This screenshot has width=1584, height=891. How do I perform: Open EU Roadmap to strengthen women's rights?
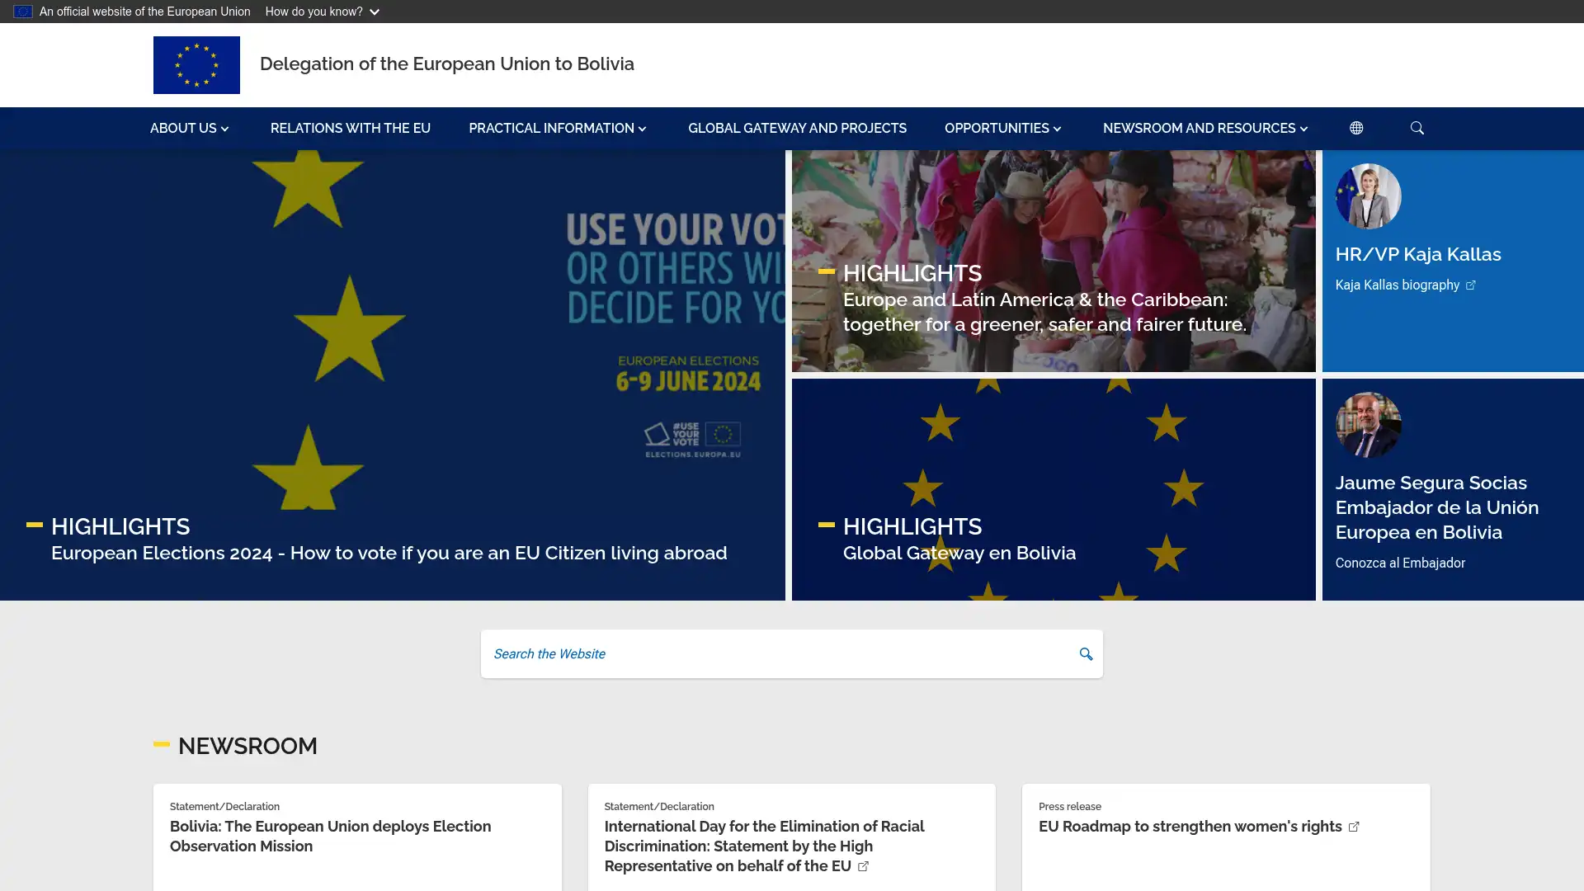[x=1190, y=827]
